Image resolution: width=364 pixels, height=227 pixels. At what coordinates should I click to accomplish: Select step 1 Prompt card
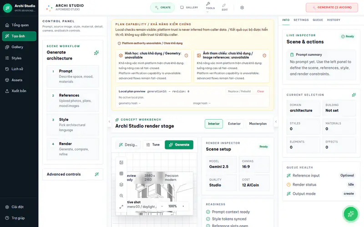[x=73, y=76]
